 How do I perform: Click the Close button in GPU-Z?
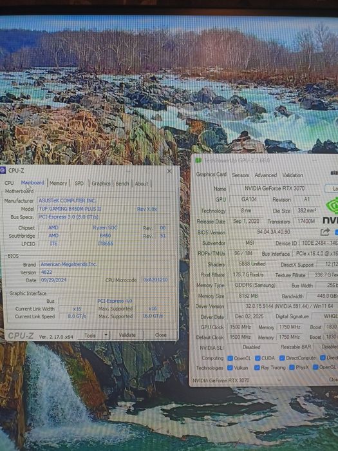tap(333, 379)
